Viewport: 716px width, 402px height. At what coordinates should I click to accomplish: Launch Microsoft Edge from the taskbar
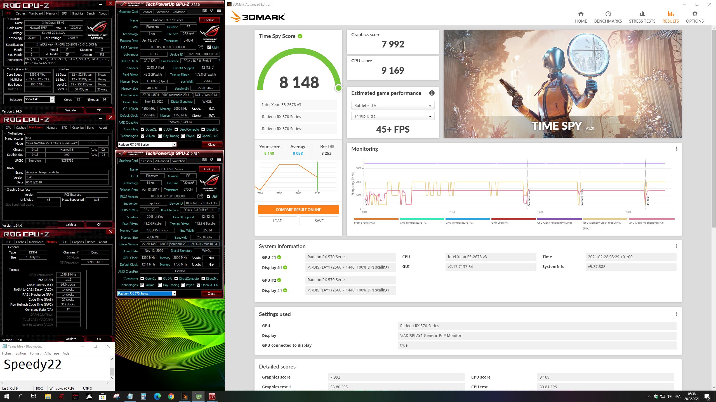pos(157,396)
